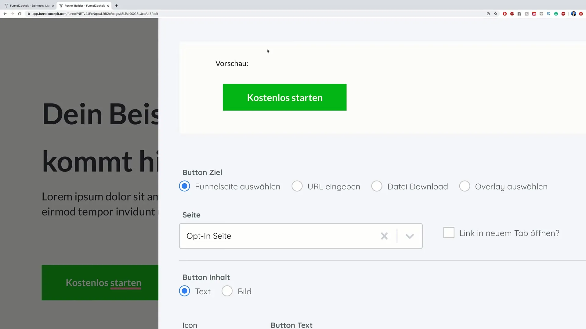Select Text radio button under Button Inhalt

[x=185, y=291]
